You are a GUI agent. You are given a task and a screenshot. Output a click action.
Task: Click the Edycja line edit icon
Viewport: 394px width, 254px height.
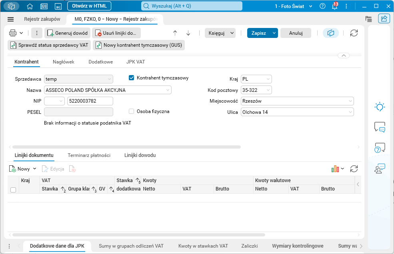pyautogui.click(x=53, y=169)
